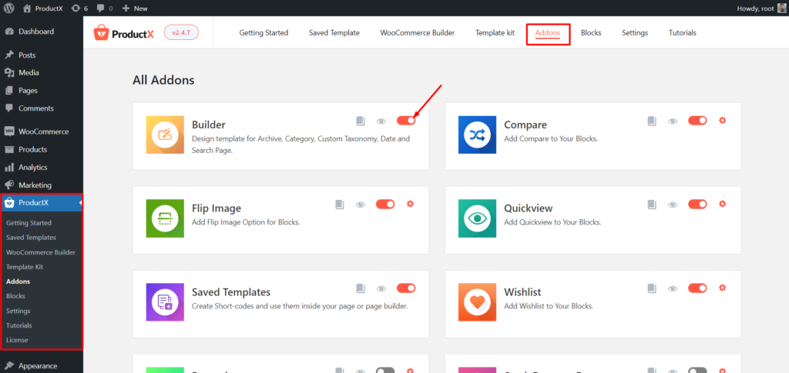Go to the Template kit tab
The width and height of the screenshot is (789, 373).
(x=495, y=32)
